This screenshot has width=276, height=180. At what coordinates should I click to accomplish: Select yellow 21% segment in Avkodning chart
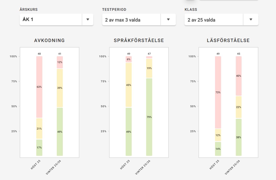click(x=39, y=128)
